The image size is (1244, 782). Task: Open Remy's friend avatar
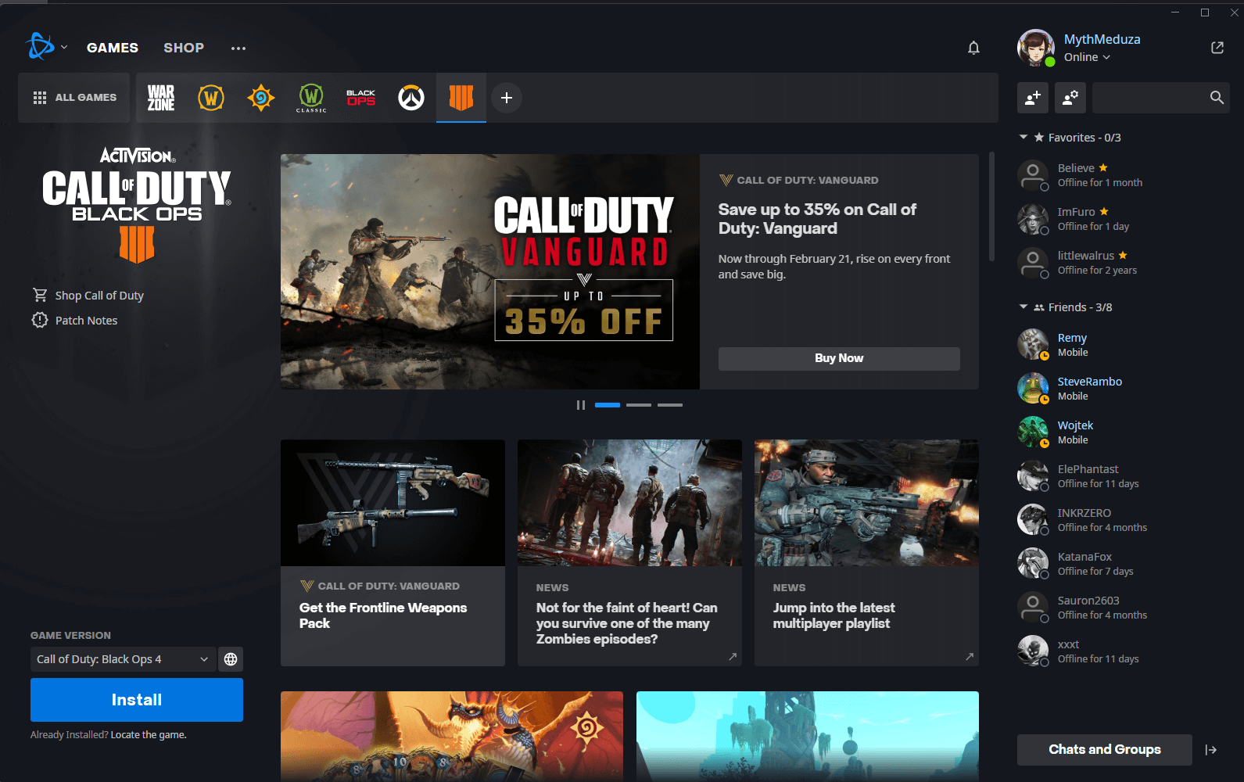1033,345
